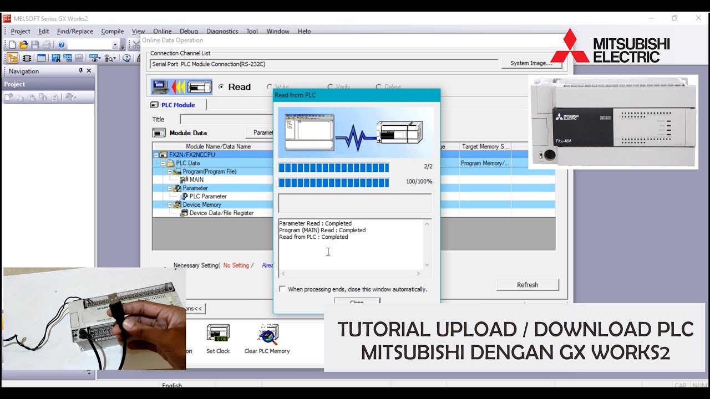Open the Help menu

click(x=304, y=32)
